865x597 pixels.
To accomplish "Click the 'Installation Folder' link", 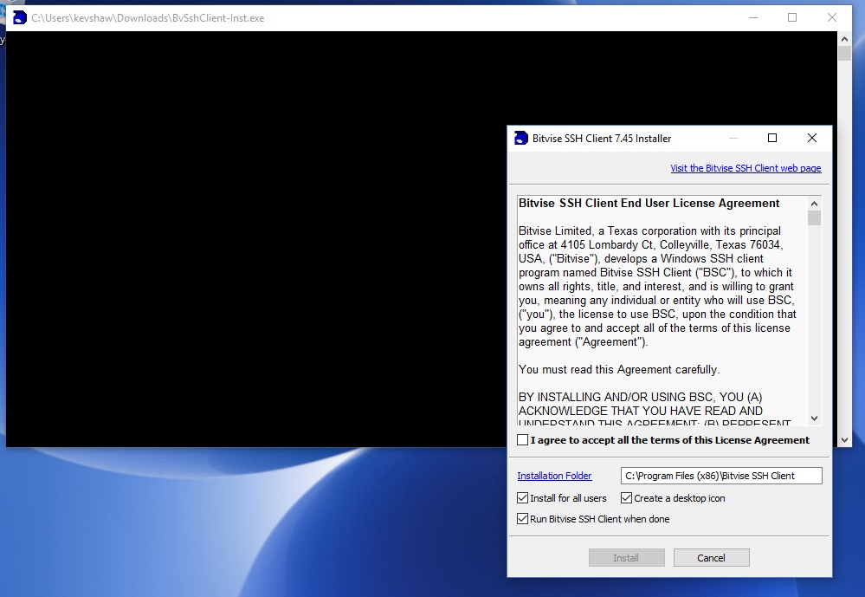I will [x=554, y=475].
